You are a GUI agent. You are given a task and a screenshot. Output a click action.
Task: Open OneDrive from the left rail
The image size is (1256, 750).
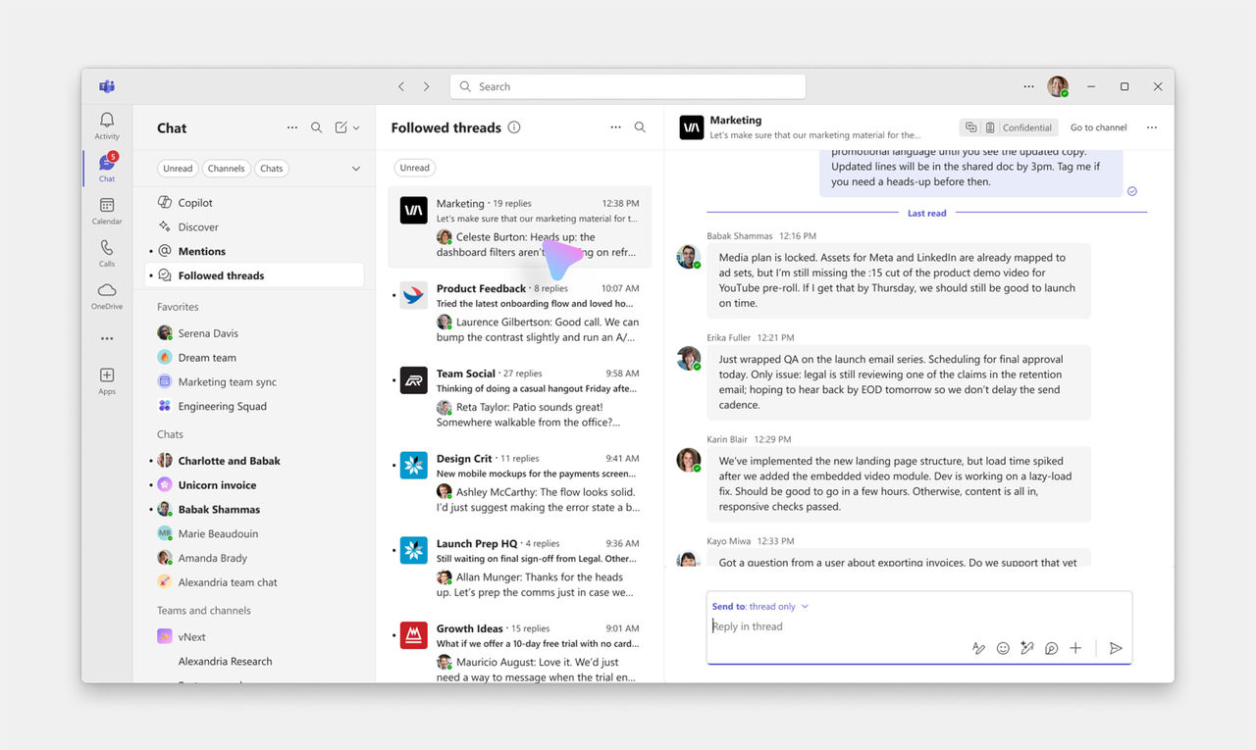(107, 295)
